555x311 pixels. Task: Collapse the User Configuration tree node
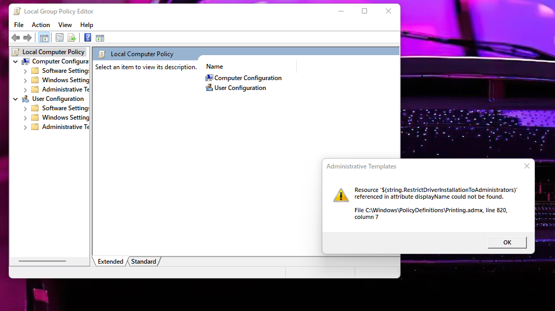[16, 99]
